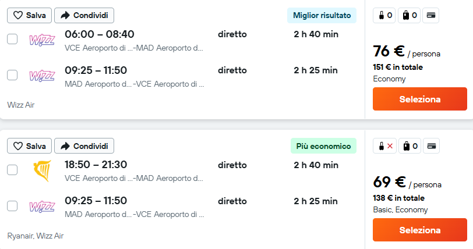Screen dimensions: 473x249
Task: Click the credit card icon in the first result
Action: point(431,15)
